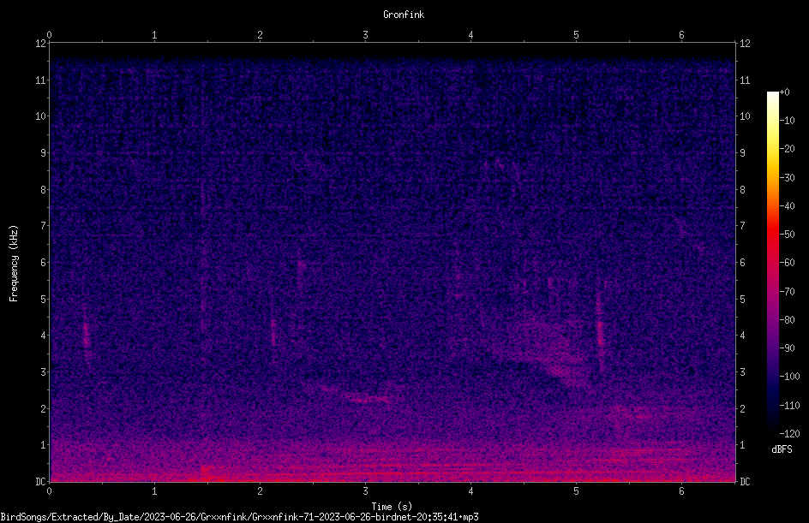Click the -120 color scale label
This screenshot has width=809, height=523.
pos(790,434)
